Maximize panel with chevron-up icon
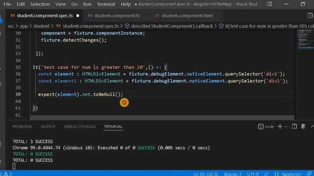Image resolution: width=314 pixels, height=176 pixels. click(x=312, y=127)
